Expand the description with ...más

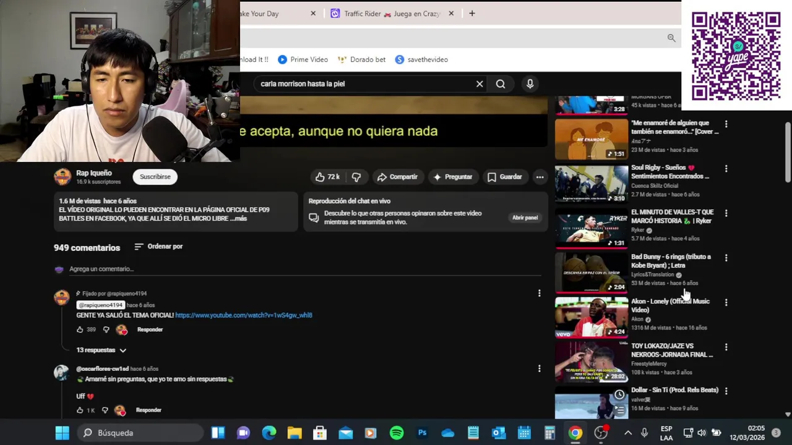(x=239, y=218)
